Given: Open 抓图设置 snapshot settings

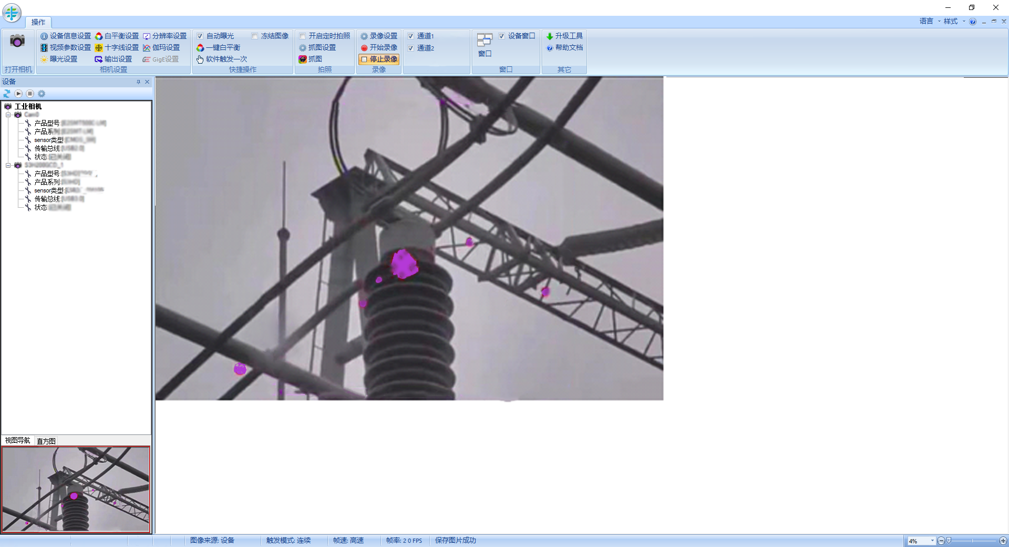Looking at the screenshot, I should (x=321, y=47).
